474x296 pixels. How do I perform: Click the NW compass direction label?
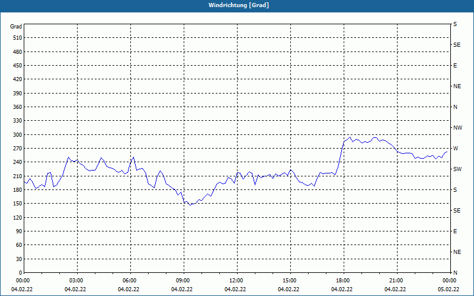[x=457, y=128]
